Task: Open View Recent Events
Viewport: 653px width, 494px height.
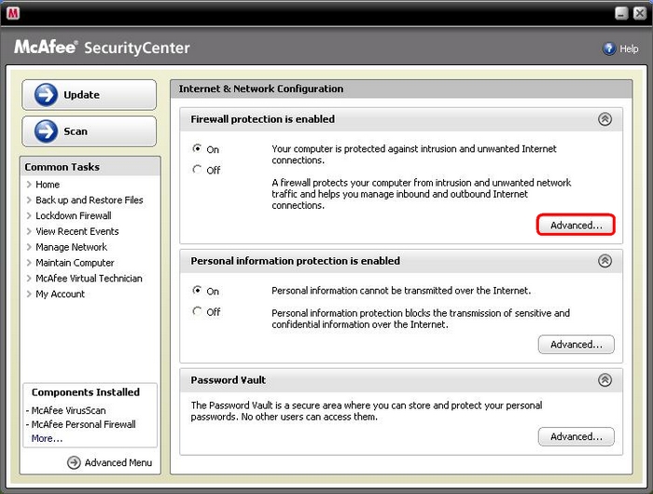Action: 77,231
